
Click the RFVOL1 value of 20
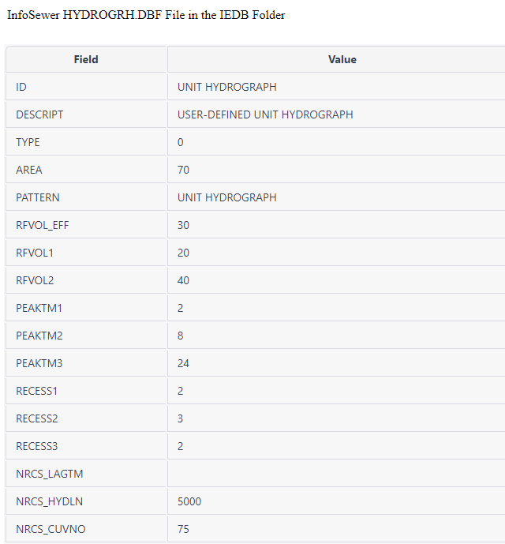point(184,253)
